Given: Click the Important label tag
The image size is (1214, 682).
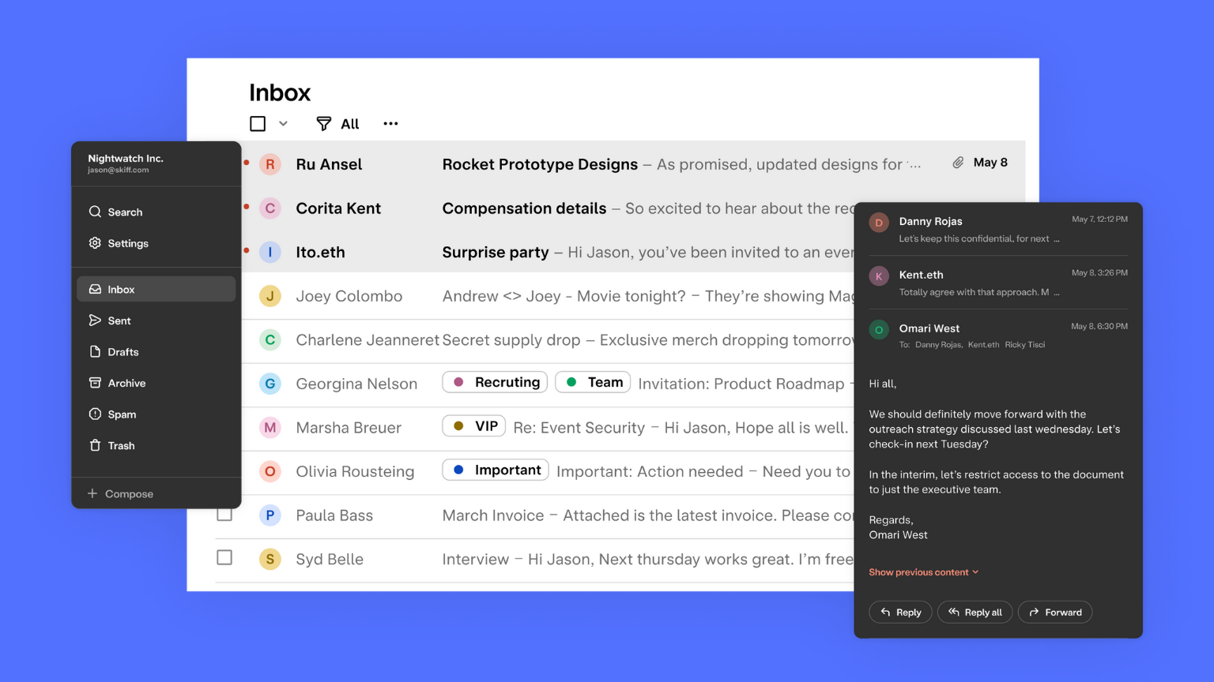Looking at the screenshot, I should point(496,470).
